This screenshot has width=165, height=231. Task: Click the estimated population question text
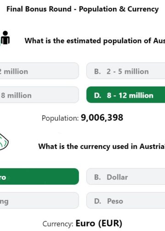(x=95, y=41)
